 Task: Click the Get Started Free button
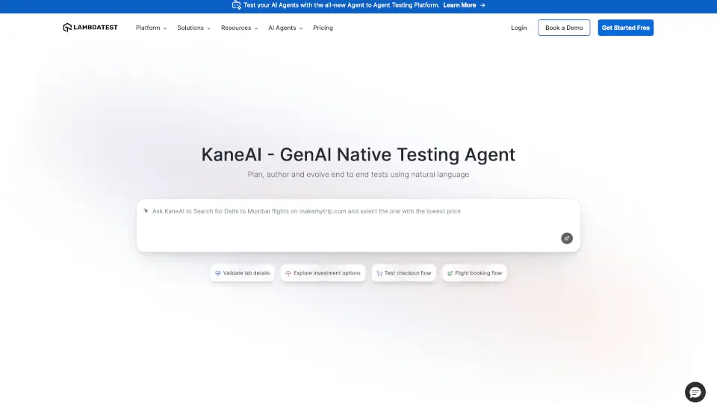(x=626, y=28)
